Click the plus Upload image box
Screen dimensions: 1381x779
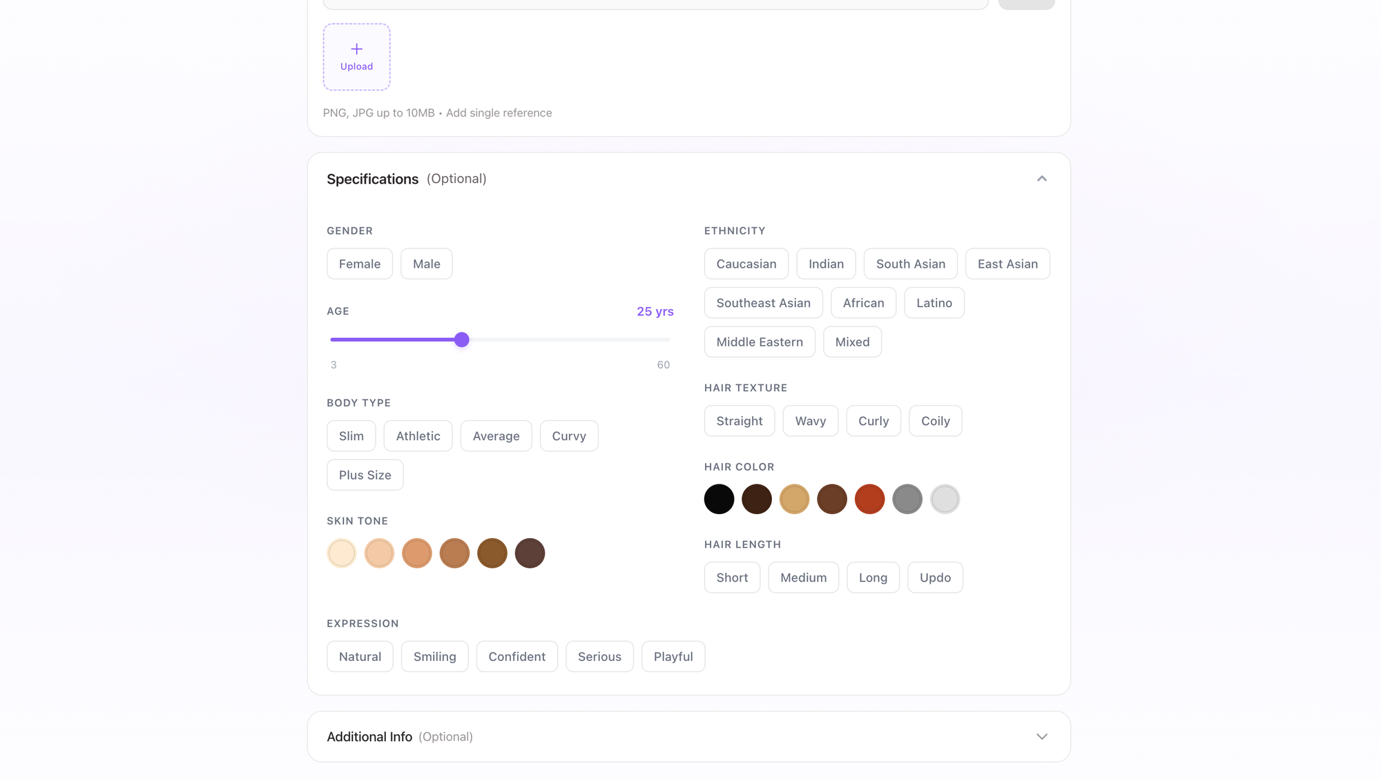356,57
